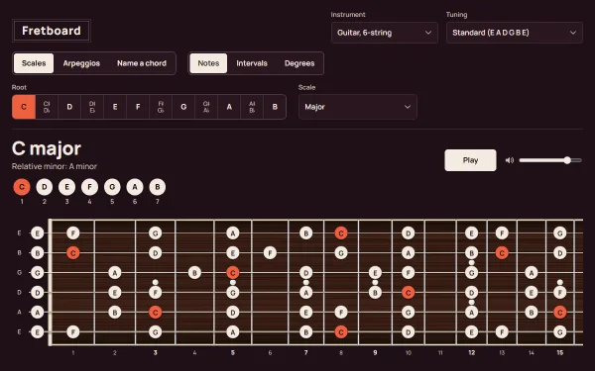Open the Instrument dropdown Guitar, 6-string
595x371 pixels.
point(385,33)
